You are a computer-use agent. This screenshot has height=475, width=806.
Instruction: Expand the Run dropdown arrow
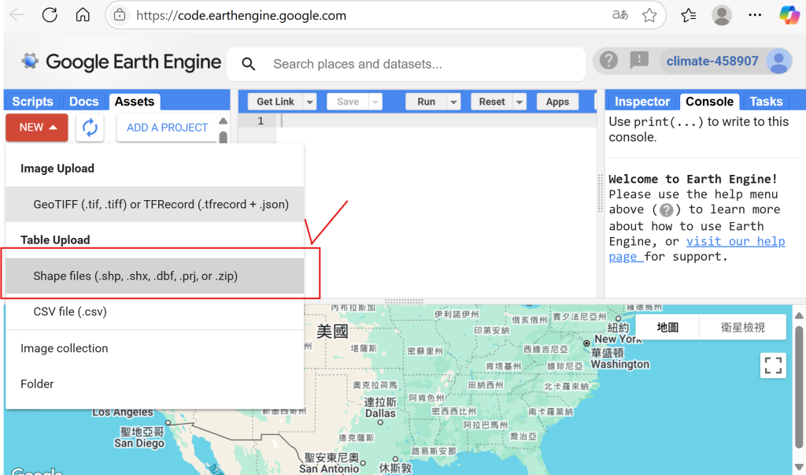(453, 102)
